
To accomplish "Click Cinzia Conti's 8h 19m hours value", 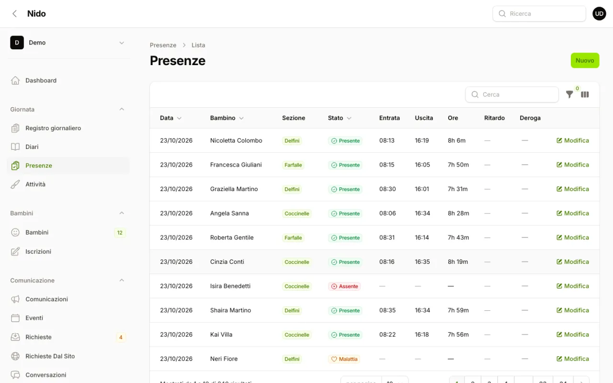I will click(458, 262).
